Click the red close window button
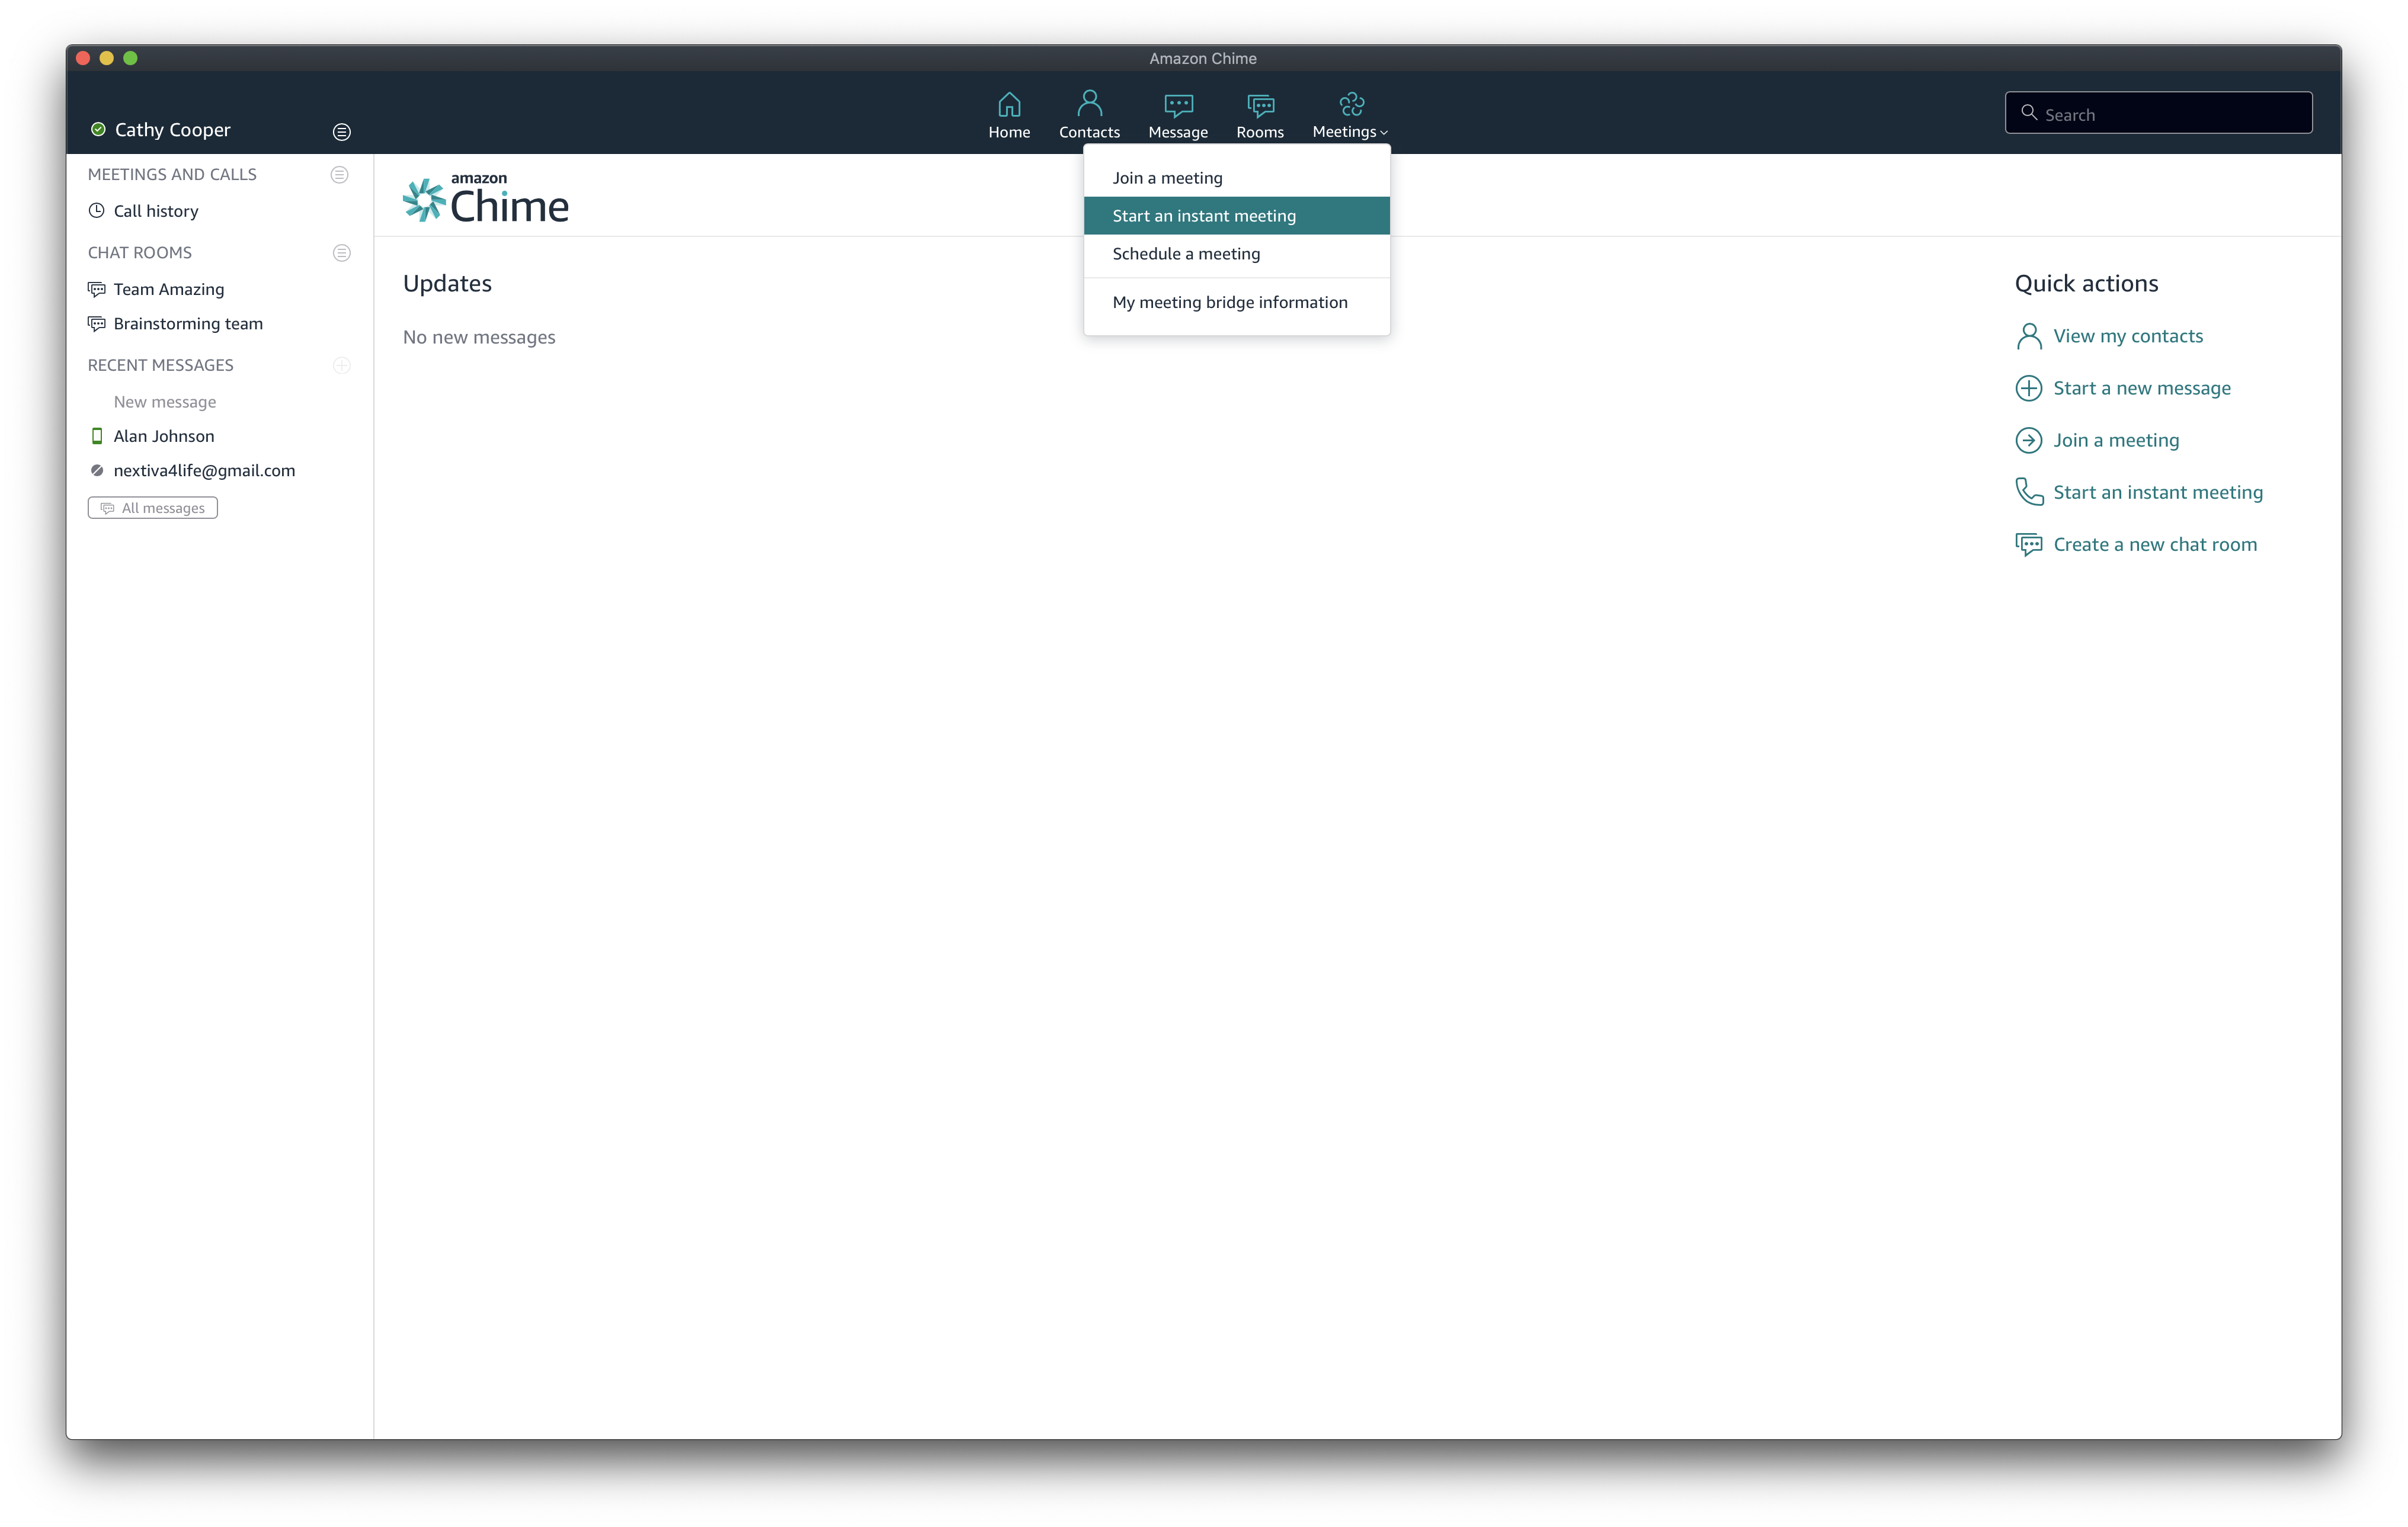The image size is (2408, 1527). pos(83,58)
